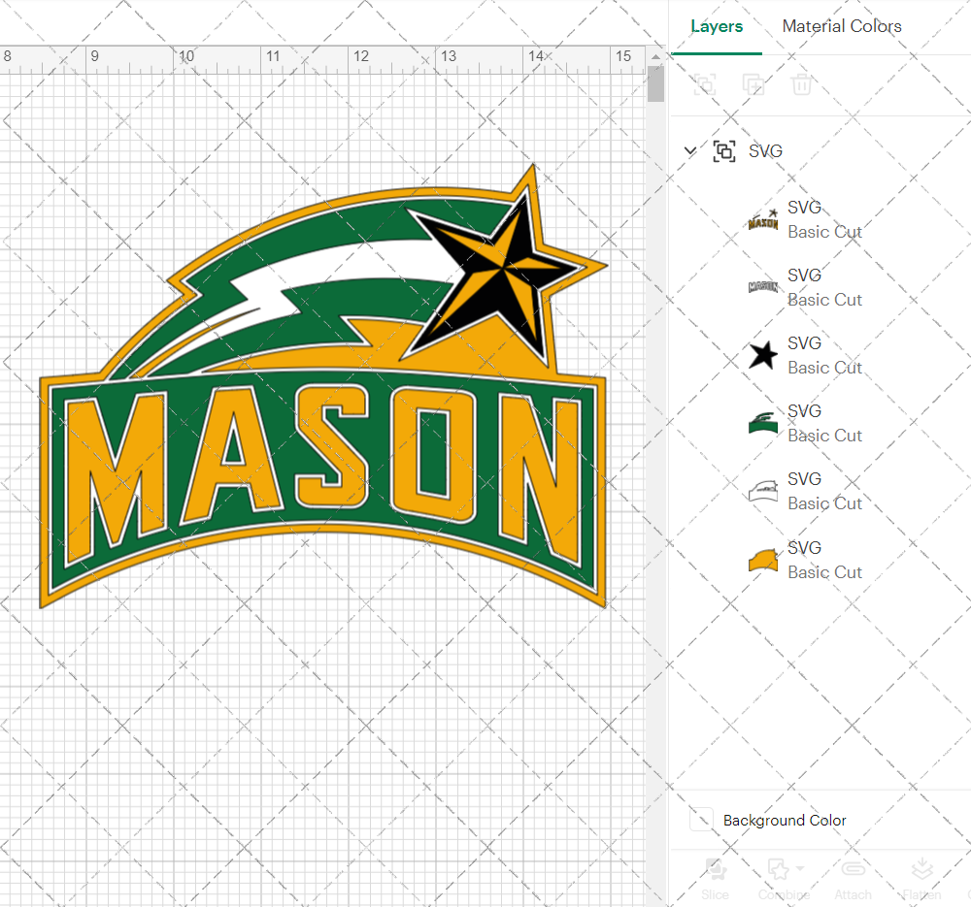Select the black star layer thumbnail
This screenshot has width=971, height=907.
click(x=763, y=355)
